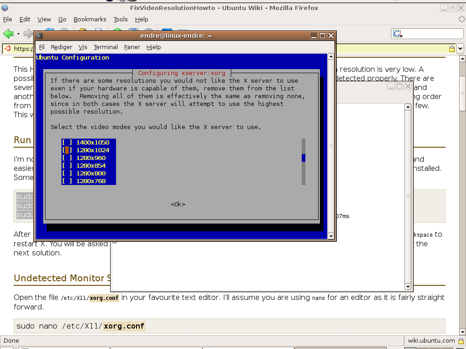Open terminal Vis menu
The width and height of the screenshot is (466, 349).
[83, 47]
